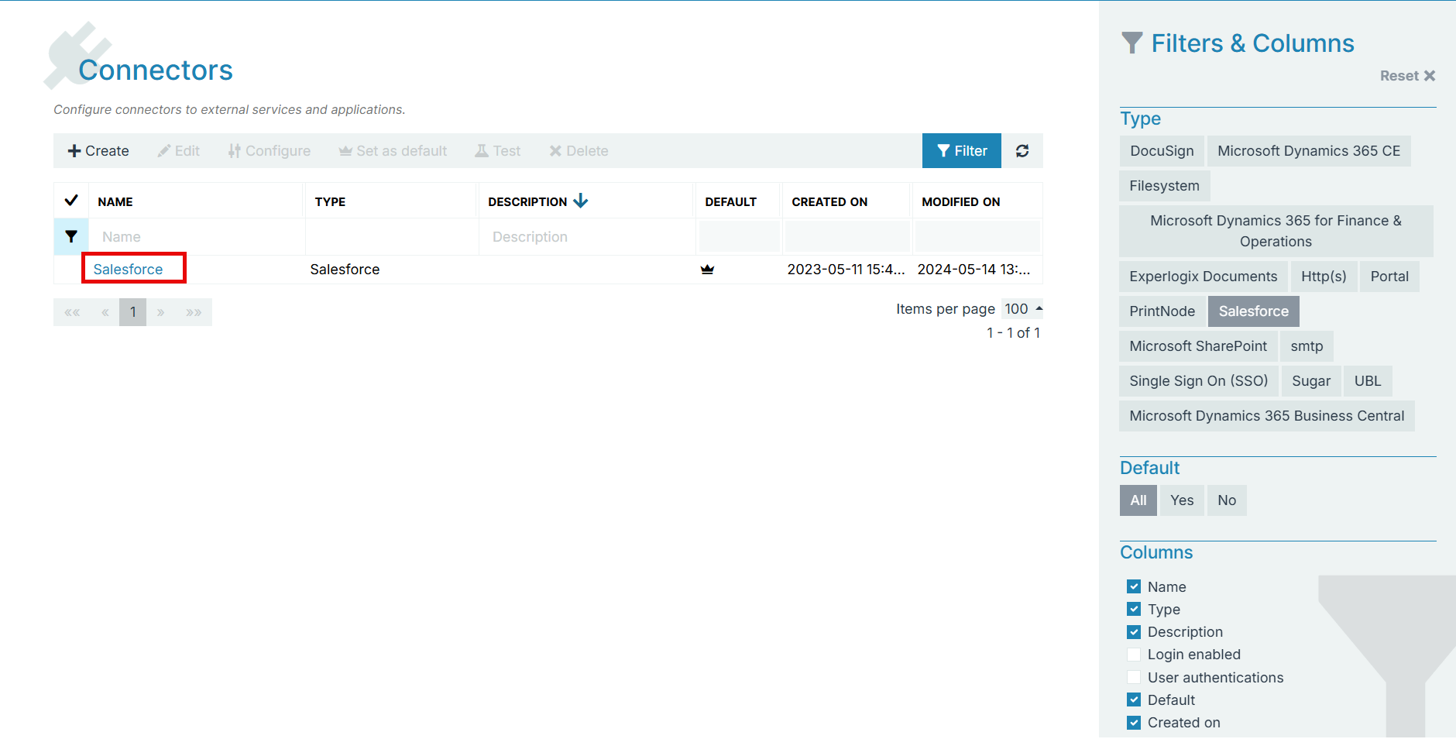Viewport: 1456px width, 739px height.
Task: Go to the last page of results
Action: click(194, 312)
